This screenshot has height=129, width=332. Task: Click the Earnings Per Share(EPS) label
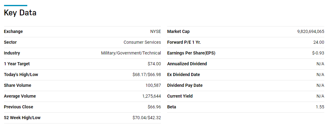pyautogui.click(x=191, y=53)
